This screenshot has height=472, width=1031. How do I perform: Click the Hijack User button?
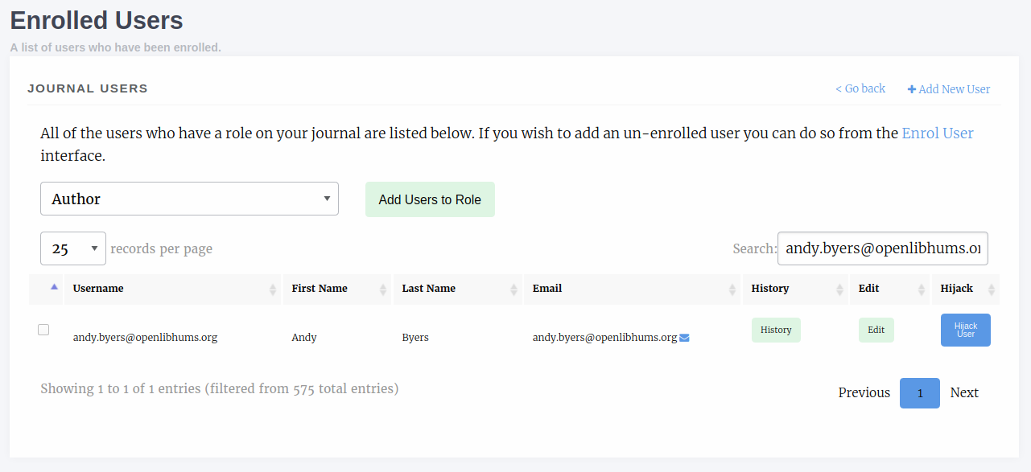(966, 330)
